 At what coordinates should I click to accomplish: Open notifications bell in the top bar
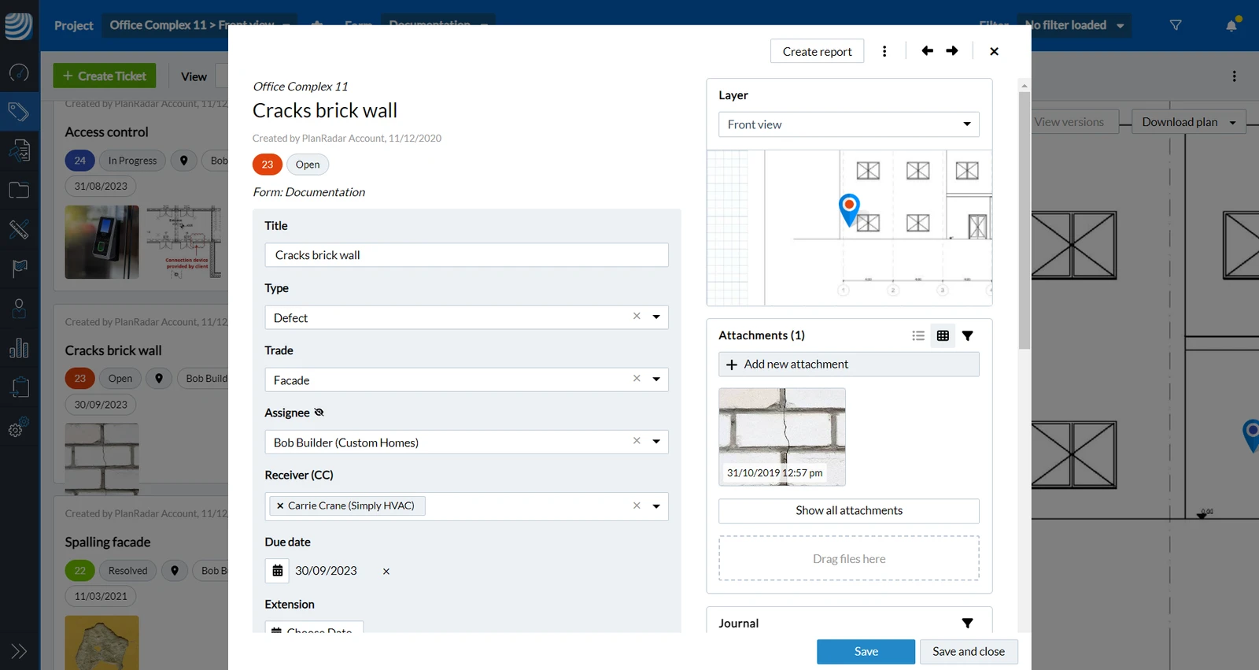click(x=1231, y=25)
